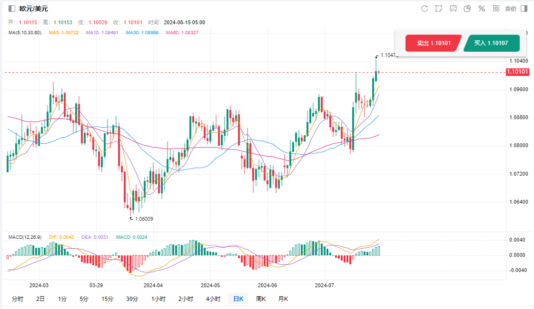534x309 pixels.
Task: Select the 分时 timeframe tab
Action: pos(17,299)
